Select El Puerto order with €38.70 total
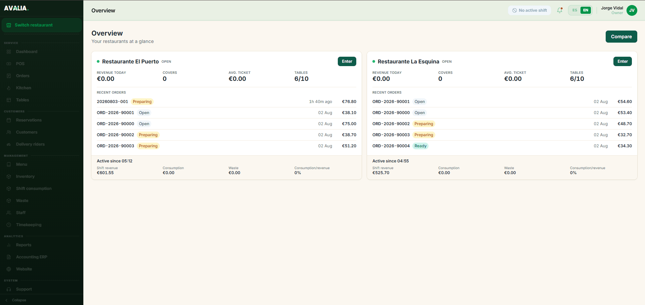Screen dimensions: 645x305 tap(227, 135)
